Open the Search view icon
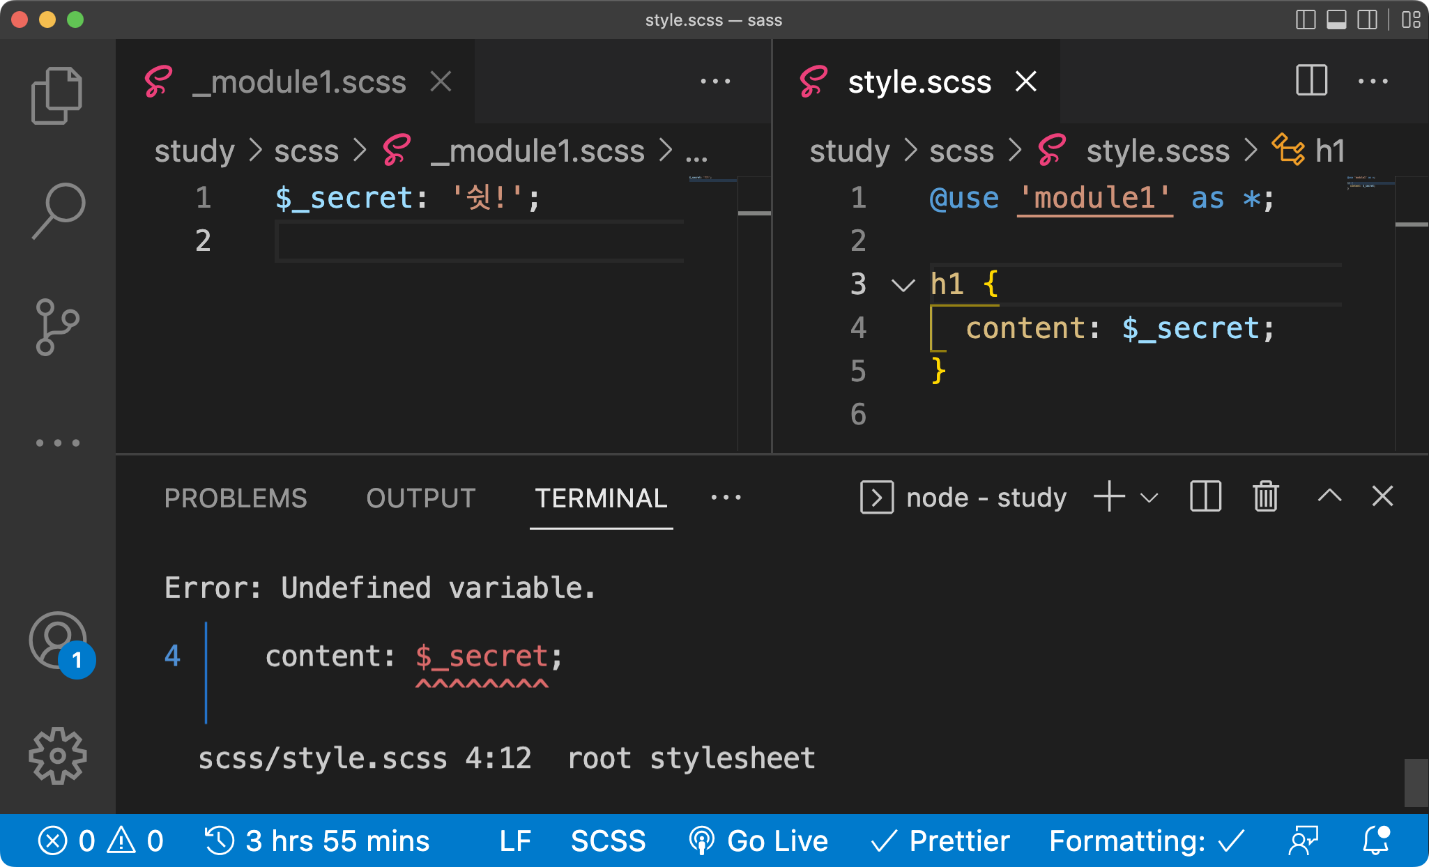The image size is (1429, 867). [x=58, y=210]
